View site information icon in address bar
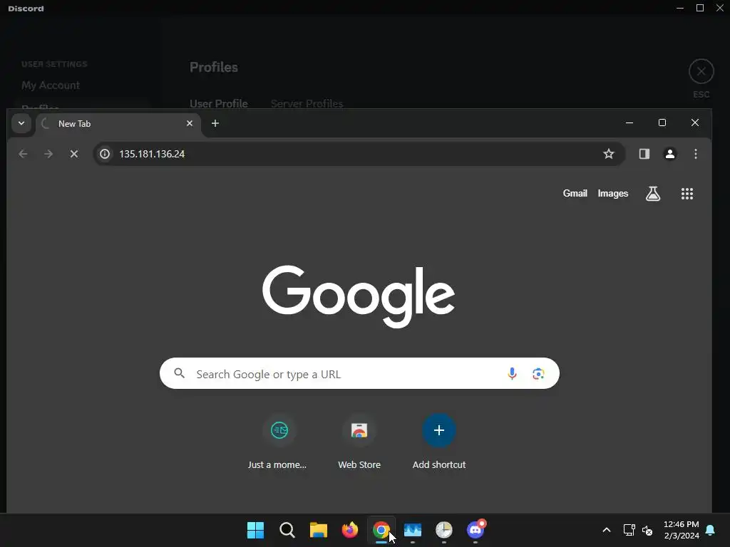730x547 pixels. 106,154
